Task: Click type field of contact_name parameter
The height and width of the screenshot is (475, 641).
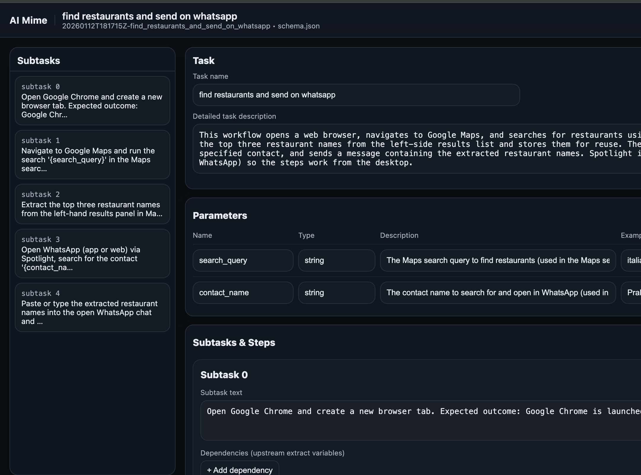Action: pos(337,293)
